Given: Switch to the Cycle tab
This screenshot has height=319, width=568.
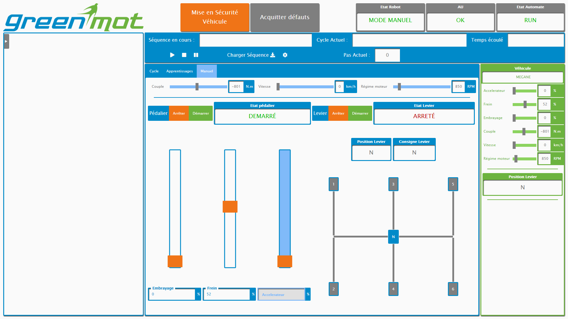Looking at the screenshot, I should pos(154,71).
